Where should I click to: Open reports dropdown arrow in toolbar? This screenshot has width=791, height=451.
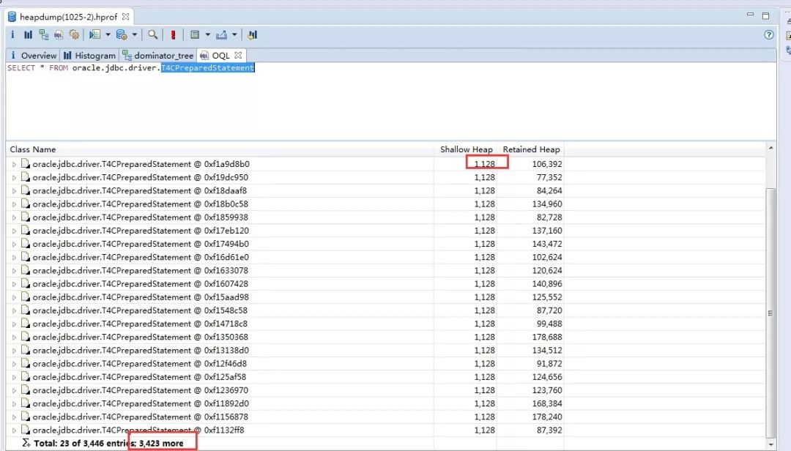point(108,35)
